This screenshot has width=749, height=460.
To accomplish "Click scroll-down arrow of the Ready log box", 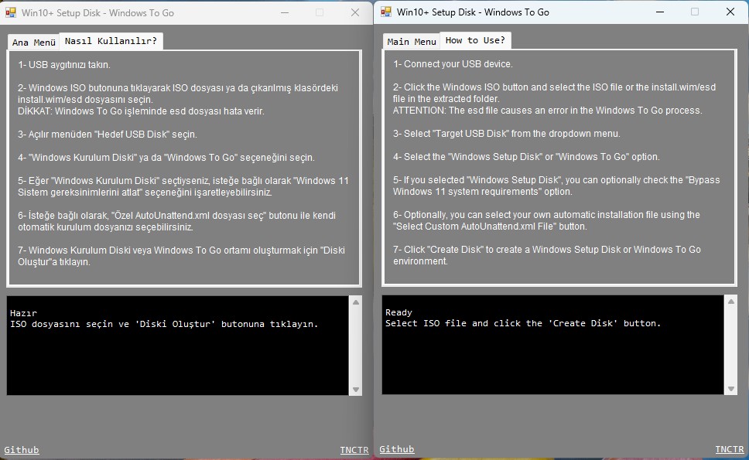I will pyautogui.click(x=731, y=388).
